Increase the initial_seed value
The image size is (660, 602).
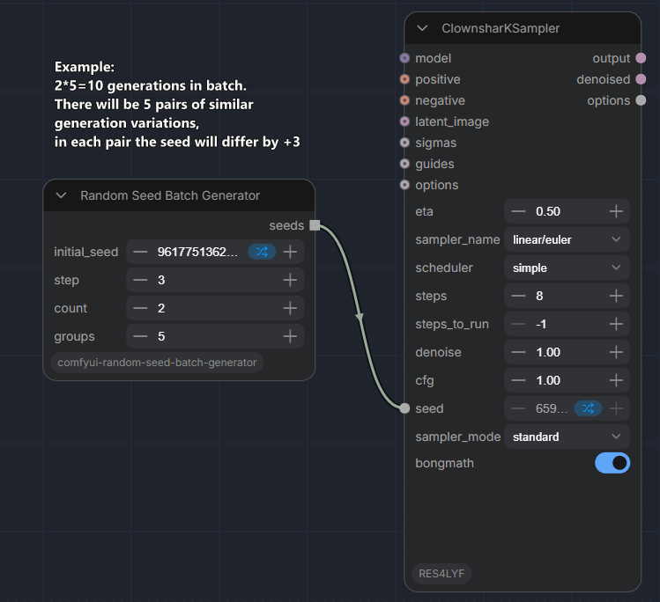pyautogui.click(x=290, y=252)
